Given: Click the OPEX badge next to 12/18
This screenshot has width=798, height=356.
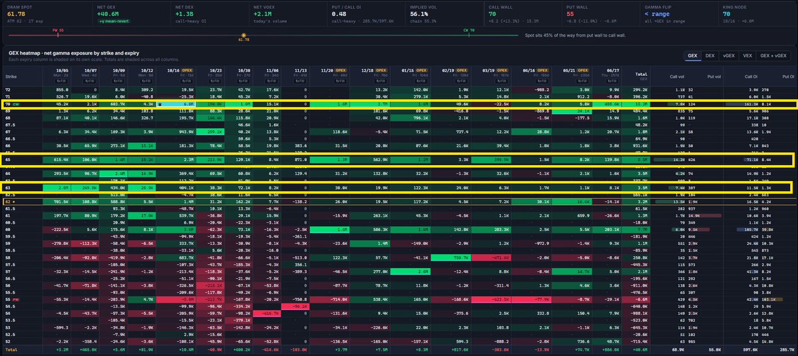Looking at the screenshot, I should point(382,70).
